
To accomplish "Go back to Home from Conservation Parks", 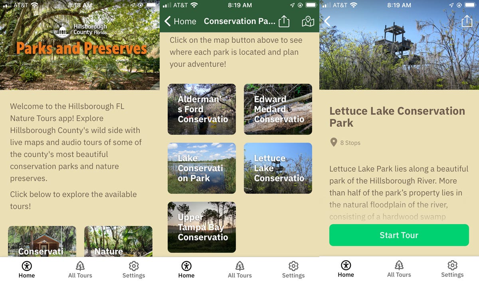I will [180, 21].
